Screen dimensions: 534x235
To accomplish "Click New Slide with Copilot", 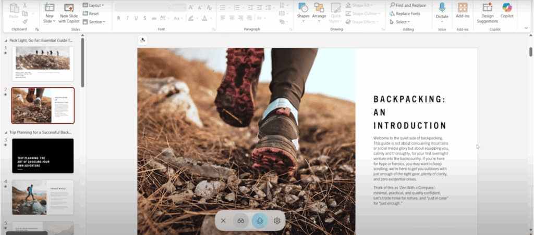I will coord(69,11).
